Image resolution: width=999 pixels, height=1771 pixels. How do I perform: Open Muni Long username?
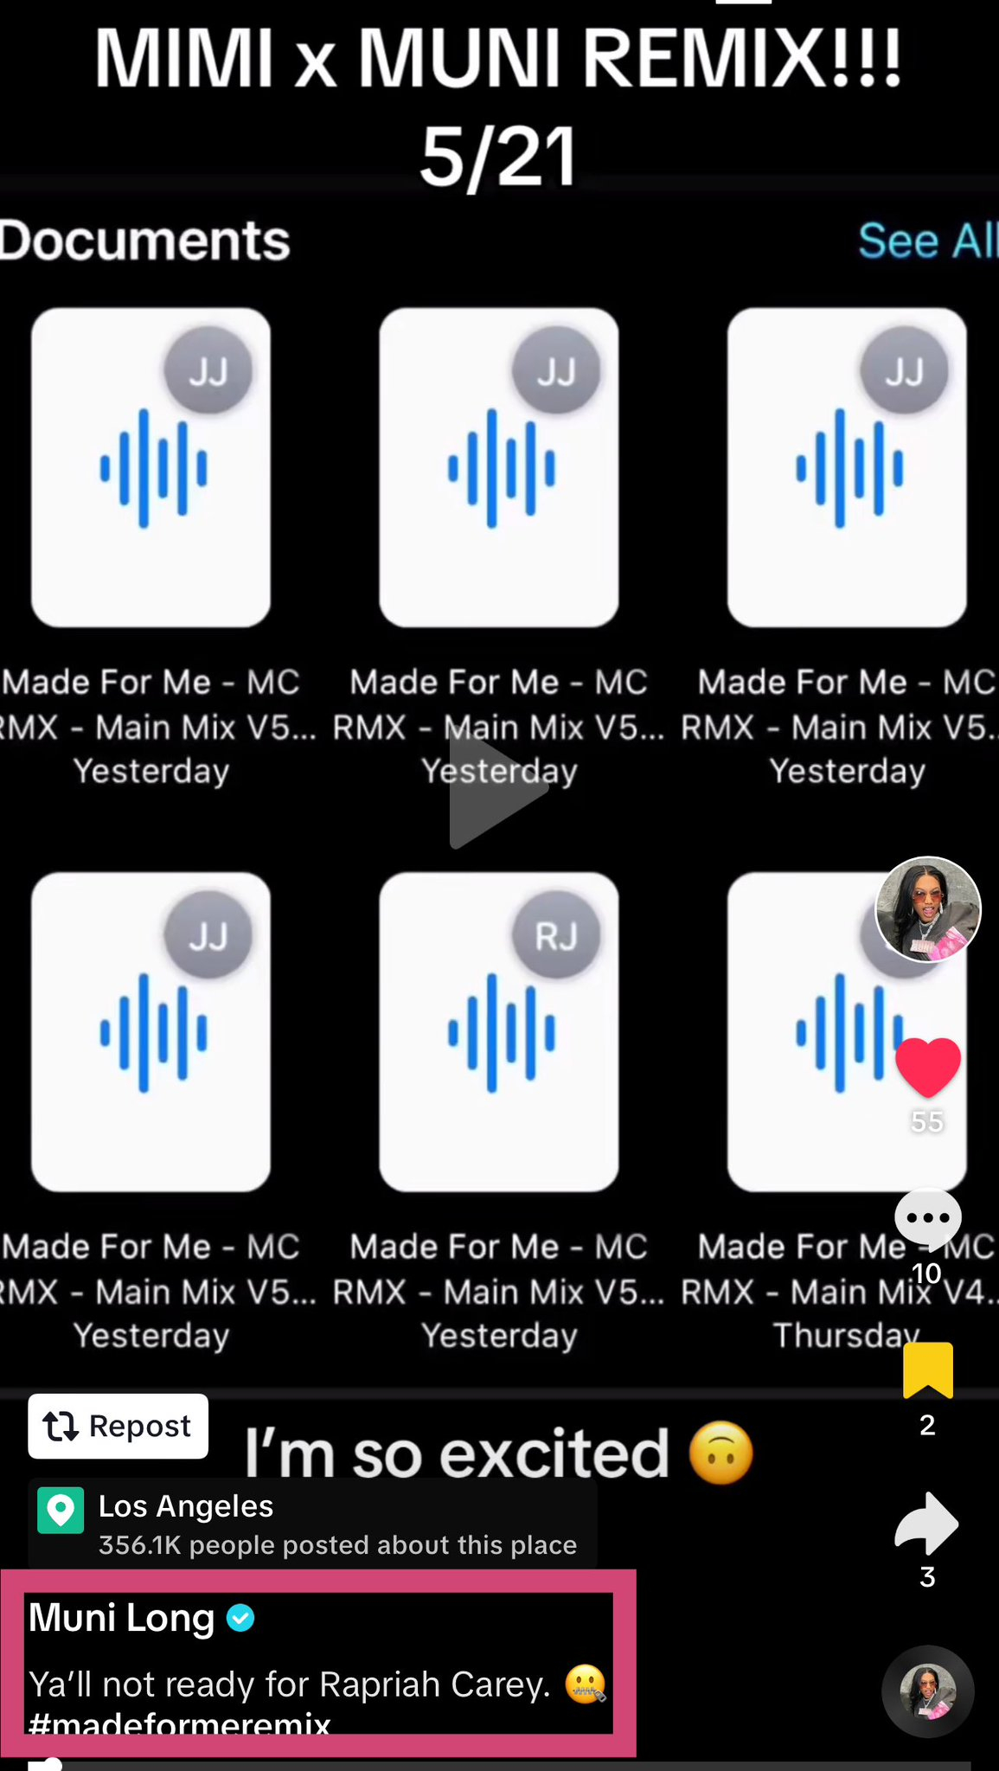pos(121,1617)
